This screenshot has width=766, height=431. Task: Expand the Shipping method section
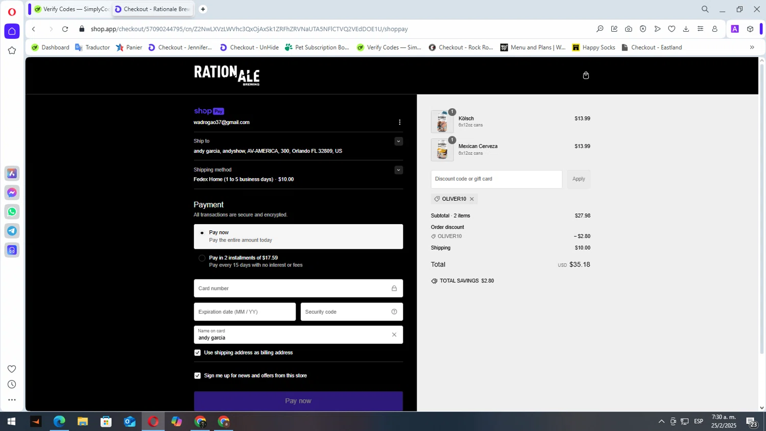399,170
